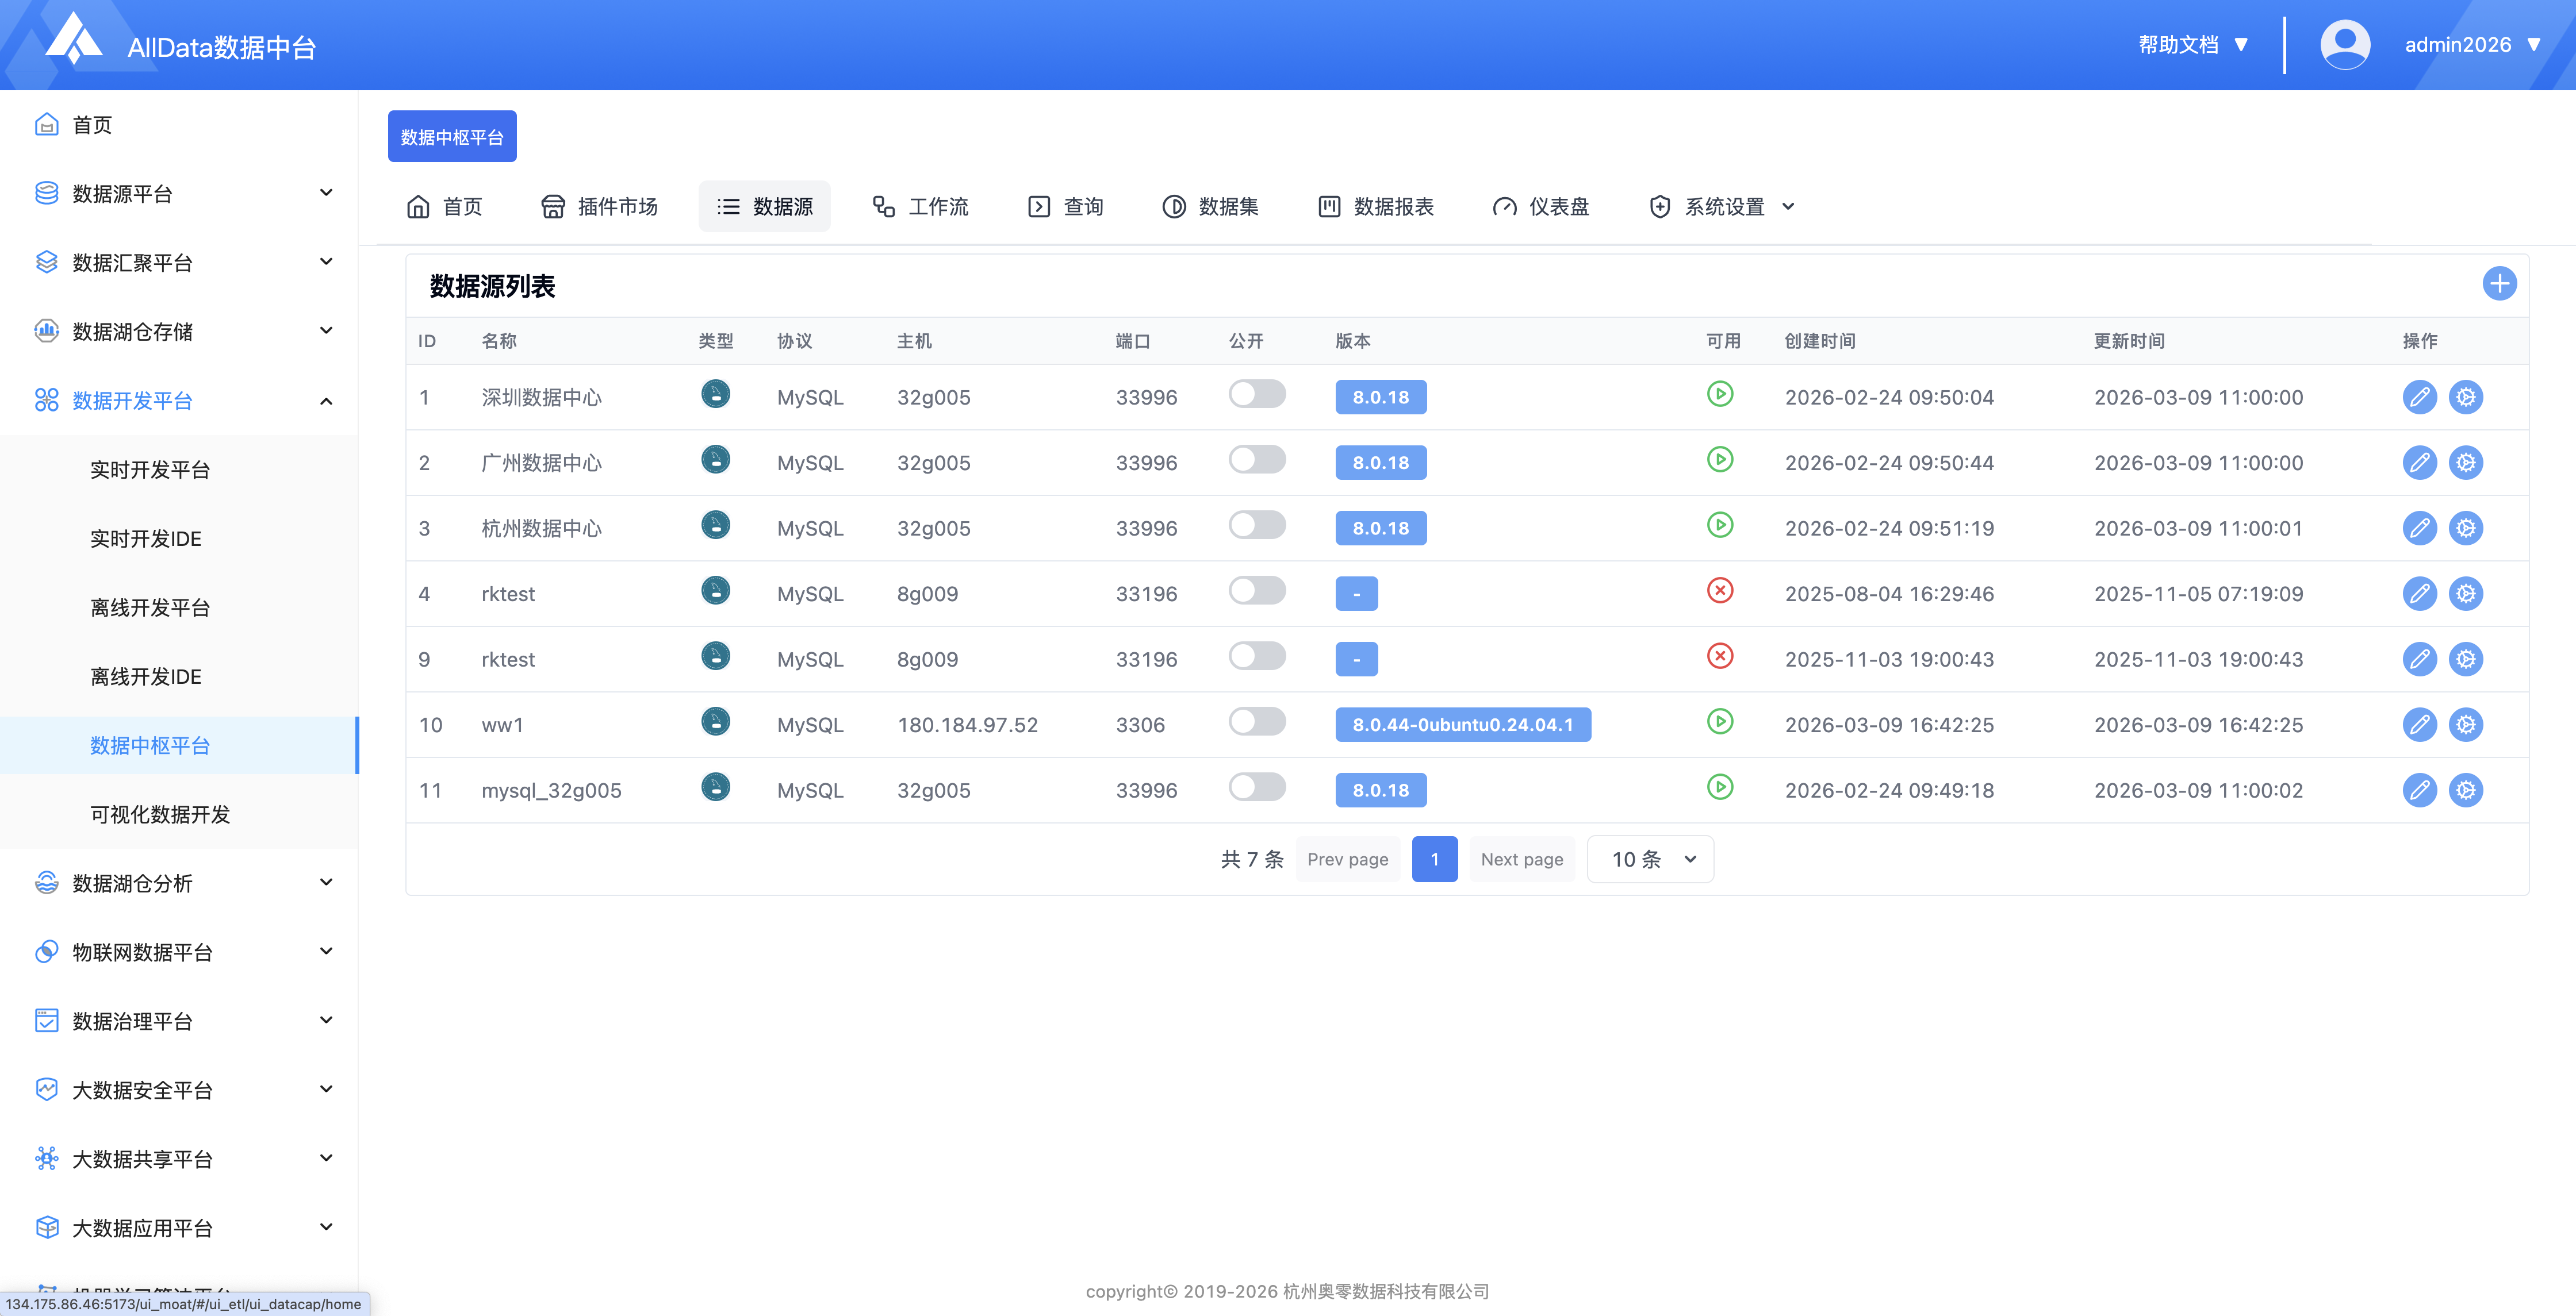Select page number 1

pyautogui.click(x=1434, y=859)
